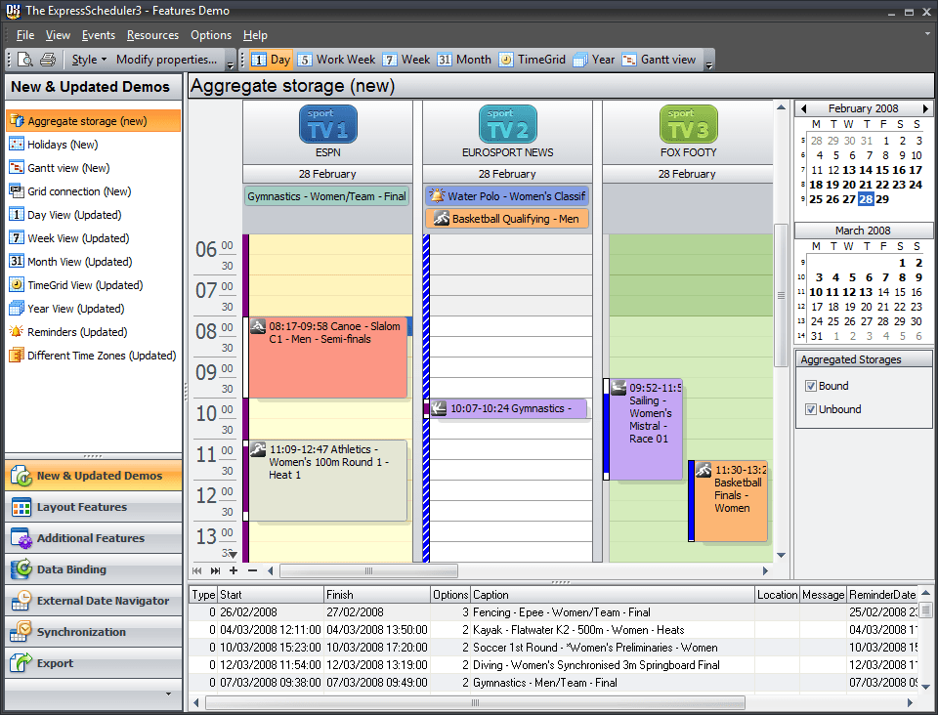The image size is (938, 715).
Task: Click the minus resource navigator button
Action: (x=252, y=570)
